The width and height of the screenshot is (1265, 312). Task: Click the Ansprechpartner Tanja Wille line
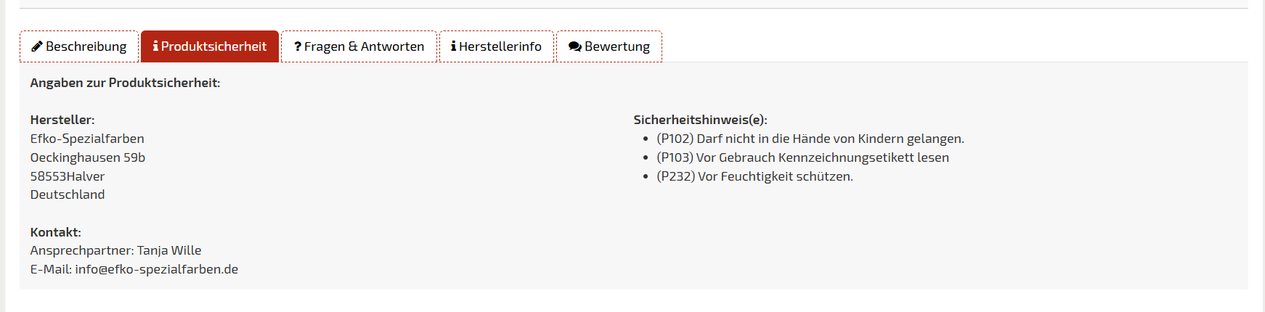(116, 250)
